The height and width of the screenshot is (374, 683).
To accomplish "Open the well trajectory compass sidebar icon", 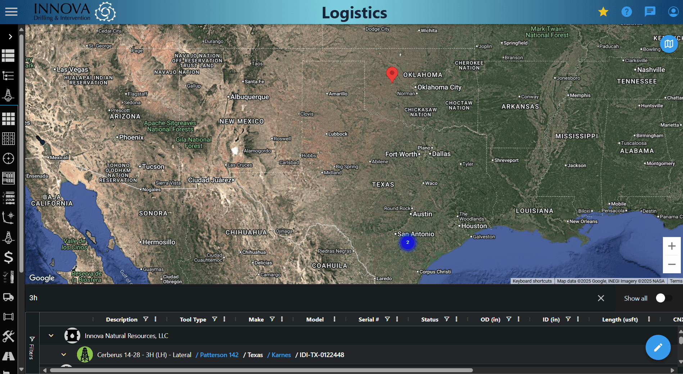I will click(8, 218).
